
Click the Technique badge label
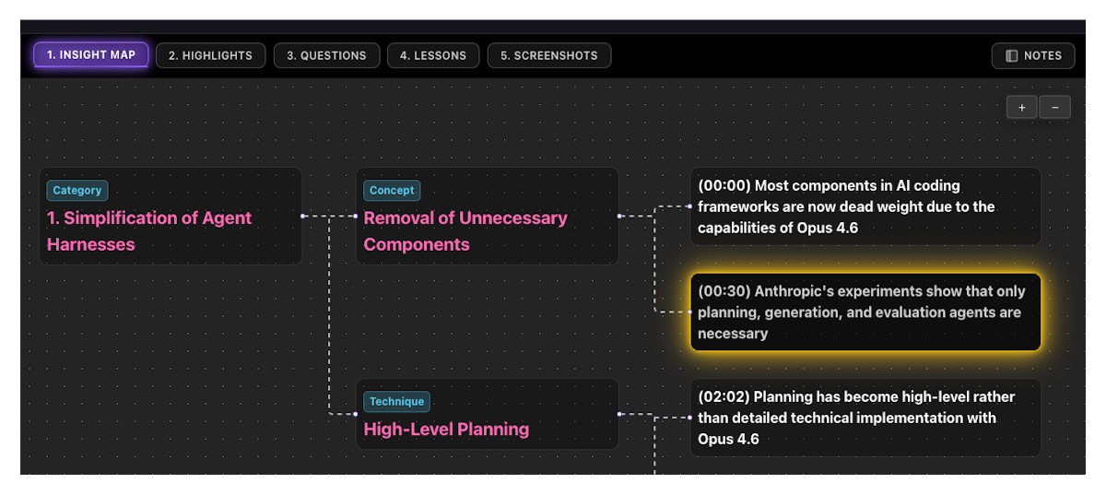(x=396, y=402)
